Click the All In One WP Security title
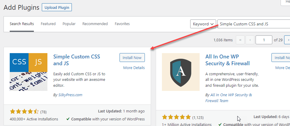The image size is (290, 126). [228, 60]
